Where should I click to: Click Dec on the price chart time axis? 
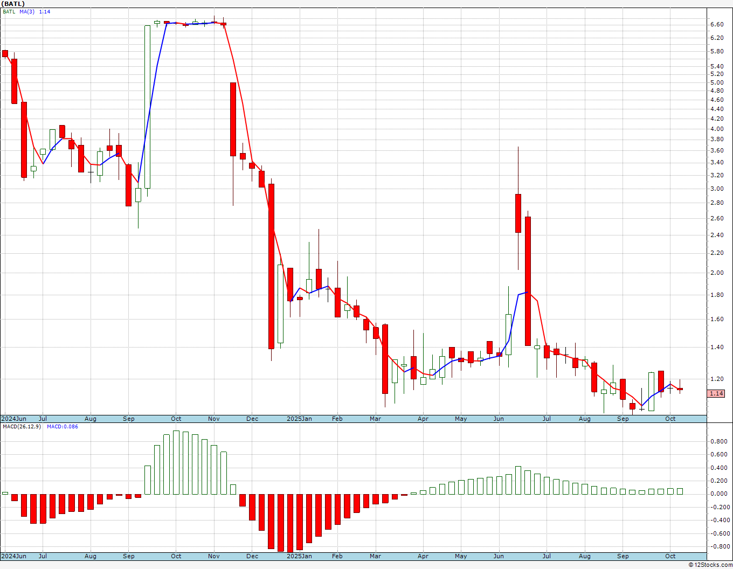(x=252, y=419)
